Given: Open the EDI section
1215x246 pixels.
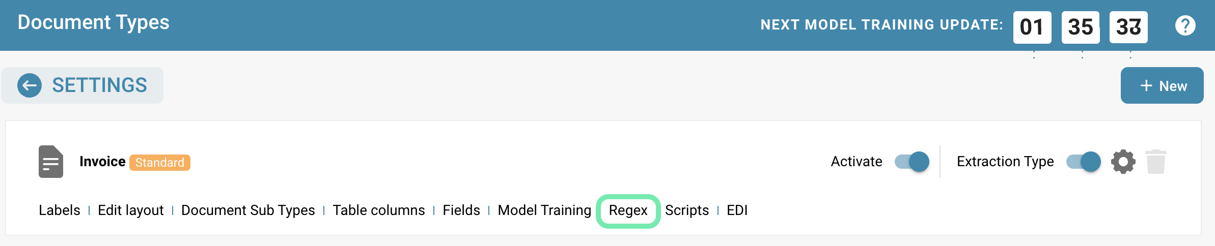Looking at the screenshot, I should 737,210.
